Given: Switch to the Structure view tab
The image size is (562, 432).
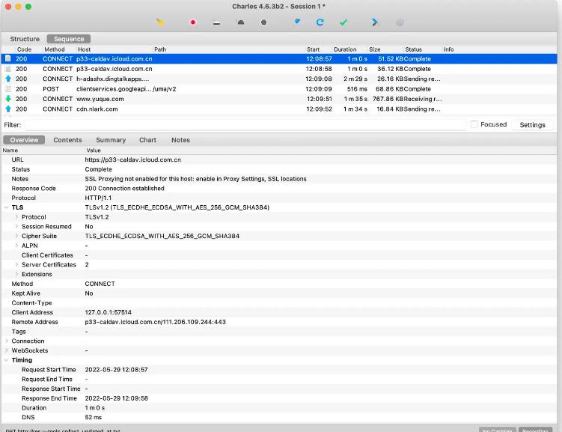Looking at the screenshot, I should 25,39.
